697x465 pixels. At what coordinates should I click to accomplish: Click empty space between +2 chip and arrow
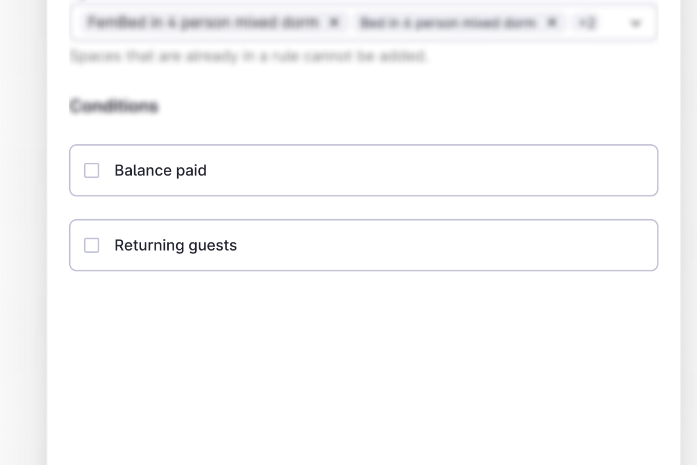[613, 23]
